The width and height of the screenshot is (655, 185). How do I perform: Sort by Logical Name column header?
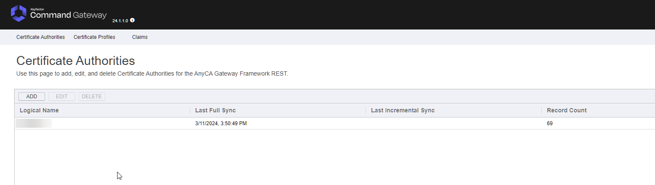click(x=39, y=110)
